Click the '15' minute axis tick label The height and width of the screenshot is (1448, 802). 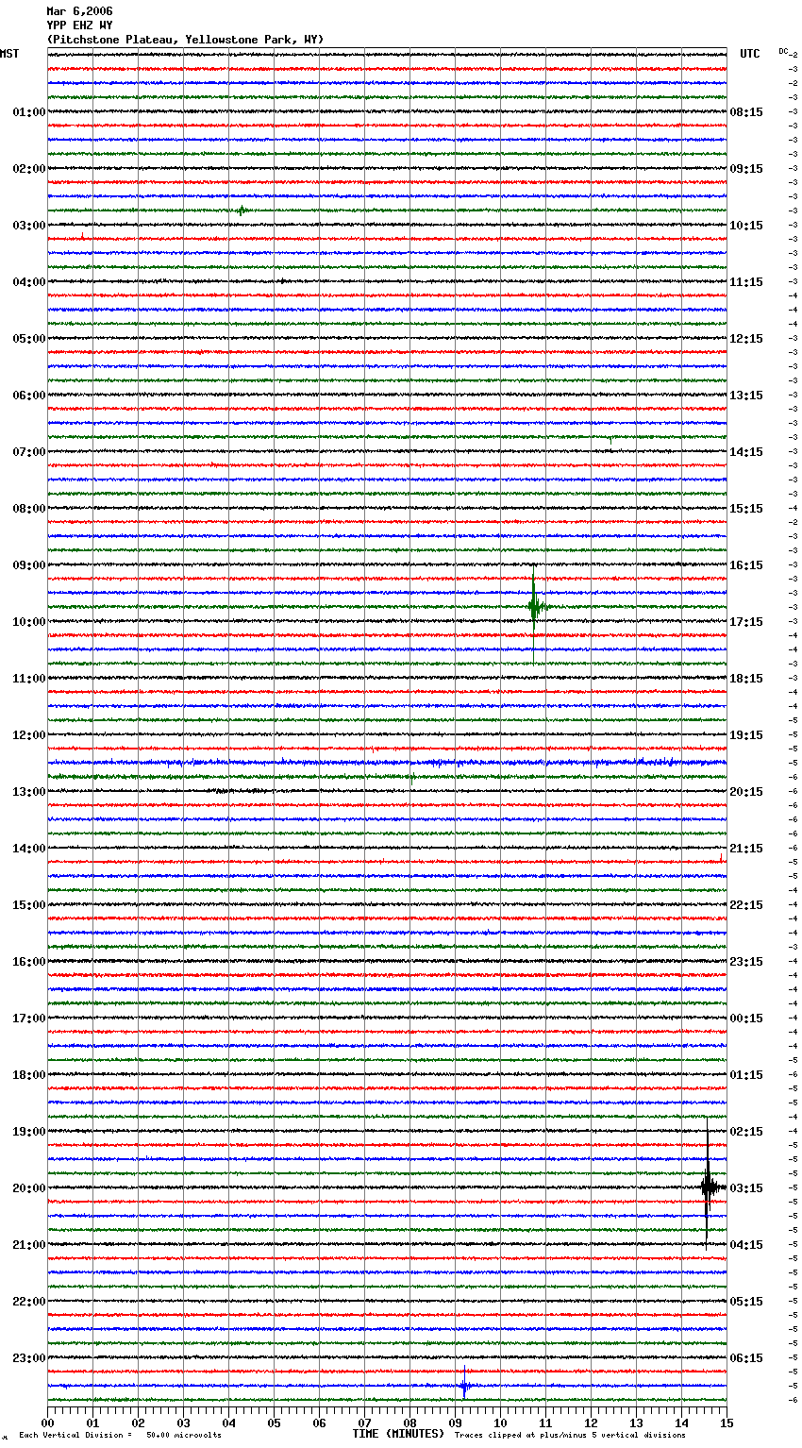(727, 1423)
